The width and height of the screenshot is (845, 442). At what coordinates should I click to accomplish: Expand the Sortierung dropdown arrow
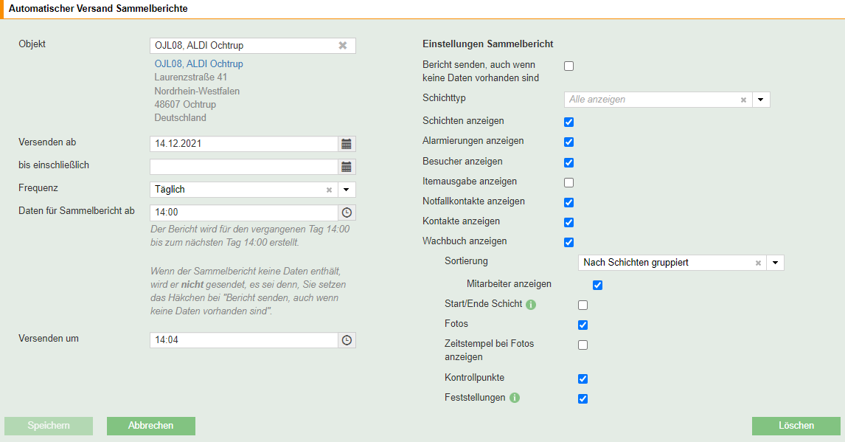coord(775,263)
